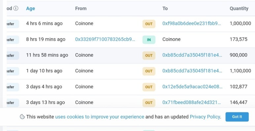Image resolution: width=255 pixels, height=131 pixels.
Task: Dismiss cookie notice with Got It
Action: (237, 117)
